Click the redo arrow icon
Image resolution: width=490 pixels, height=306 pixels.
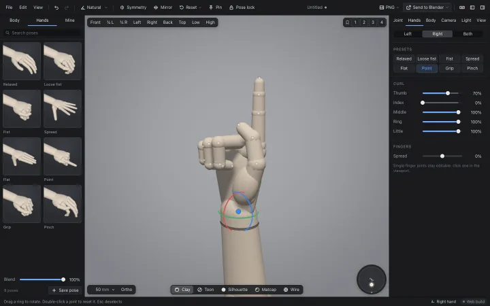(x=67, y=7)
